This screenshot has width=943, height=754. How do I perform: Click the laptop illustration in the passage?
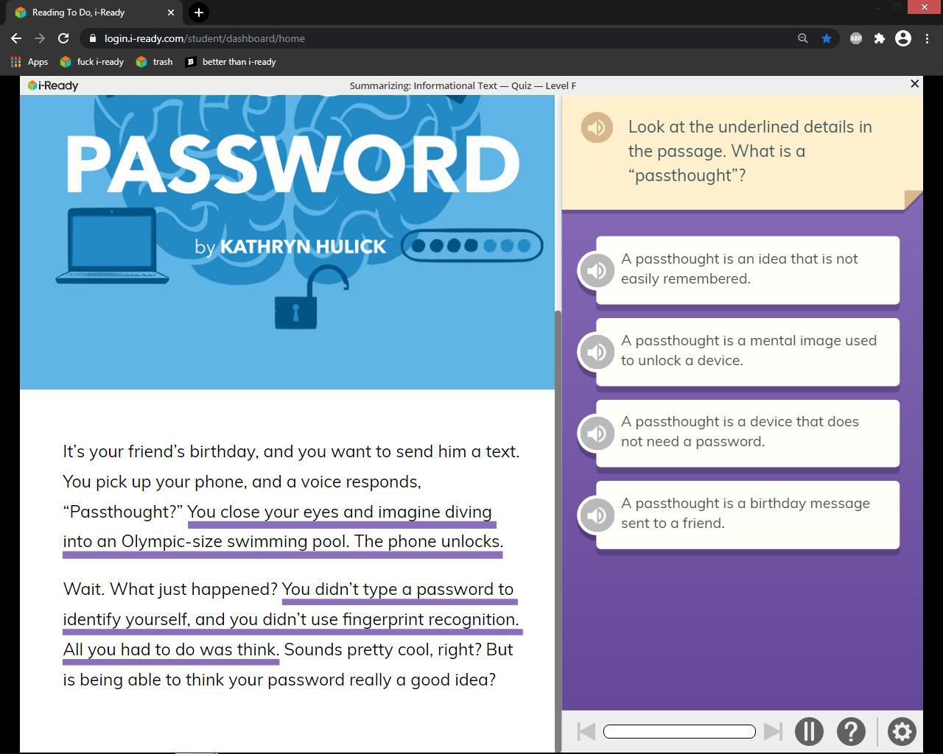[112, 246]
